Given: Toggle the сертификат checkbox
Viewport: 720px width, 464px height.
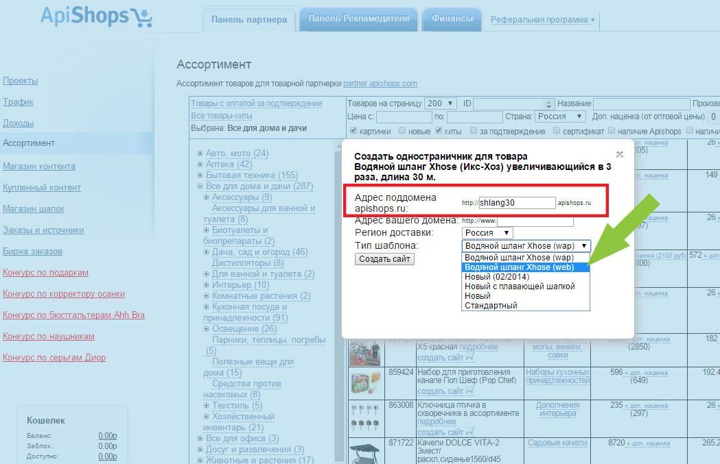Looking at the screenshot, I should pos(557,131).
